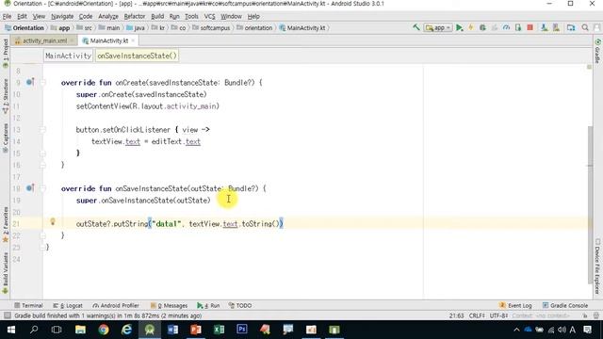Screen dimensions: 603x339
Task: Open the Event Log
Action: [515, 305]
